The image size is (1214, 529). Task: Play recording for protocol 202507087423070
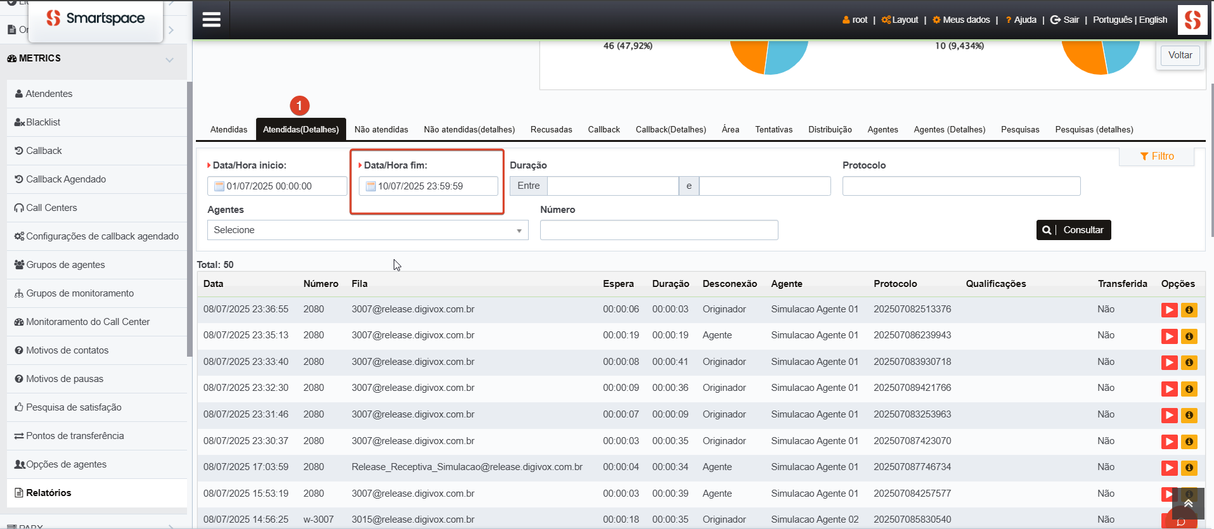1169,442
